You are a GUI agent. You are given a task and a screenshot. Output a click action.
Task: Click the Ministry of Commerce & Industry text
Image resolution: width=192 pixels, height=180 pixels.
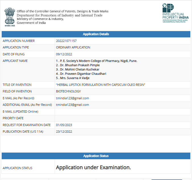point(40,19)
